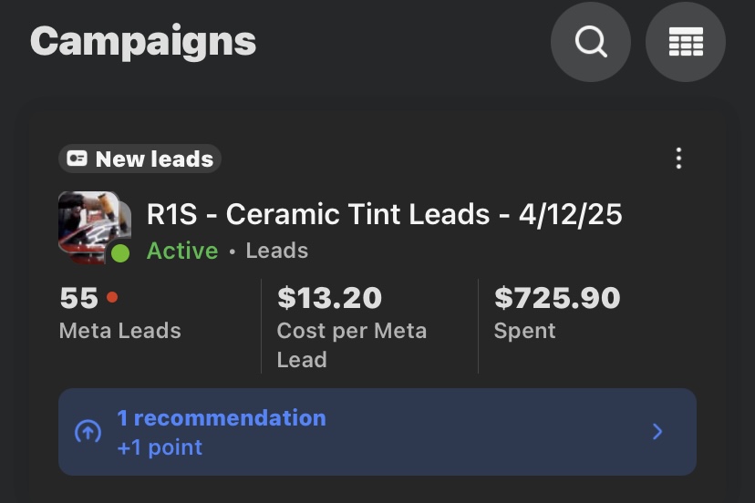Select the Meta Leads metric label
The width and height of the screenshot is (755, 503).
coord(119,331)
